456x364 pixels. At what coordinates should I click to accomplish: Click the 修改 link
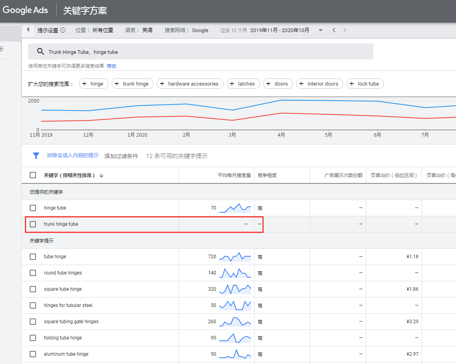coord(111,66)
